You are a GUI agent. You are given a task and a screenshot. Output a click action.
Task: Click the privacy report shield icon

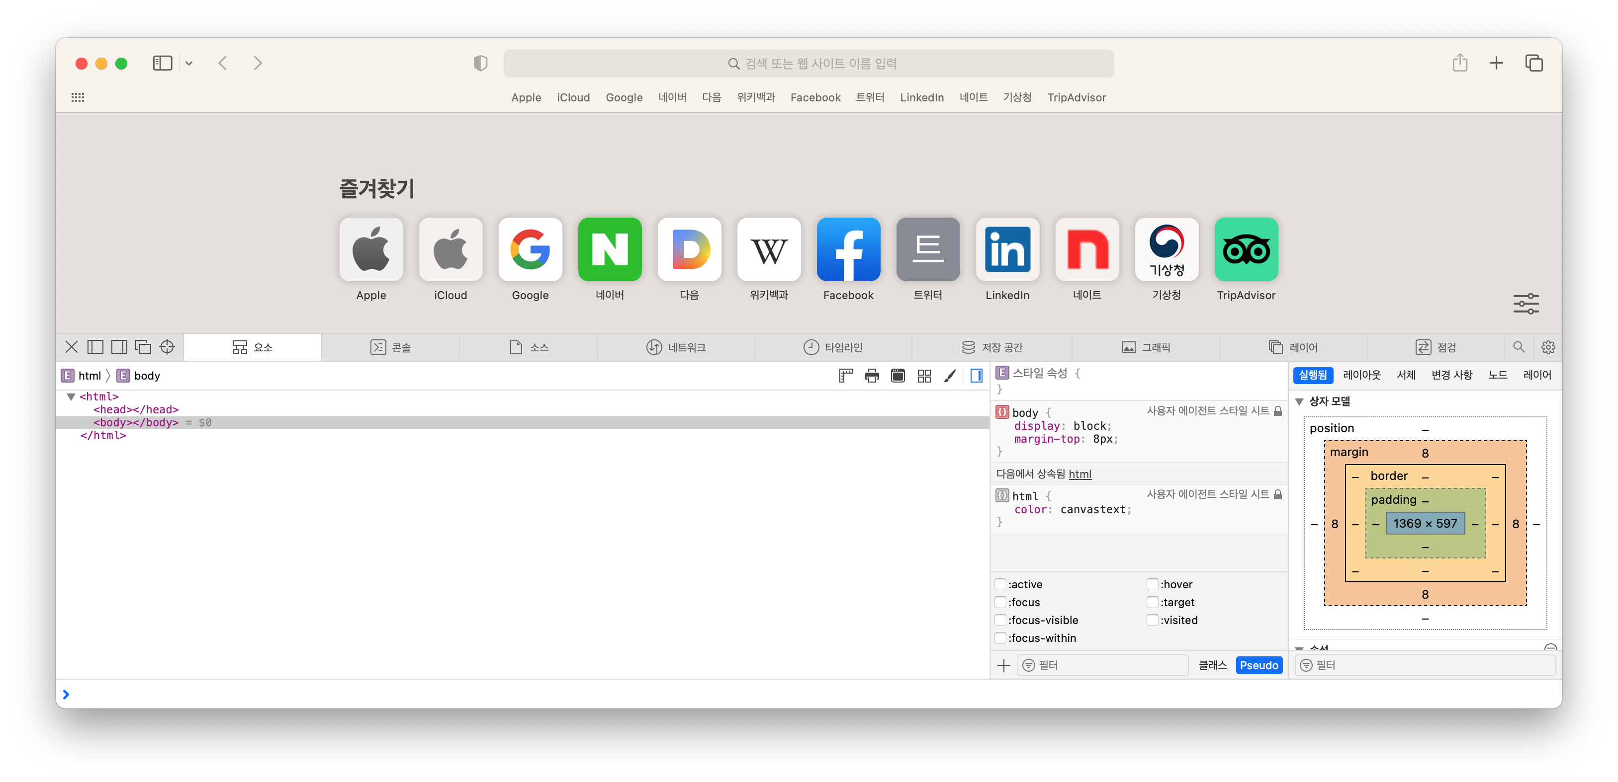(480, 64)
